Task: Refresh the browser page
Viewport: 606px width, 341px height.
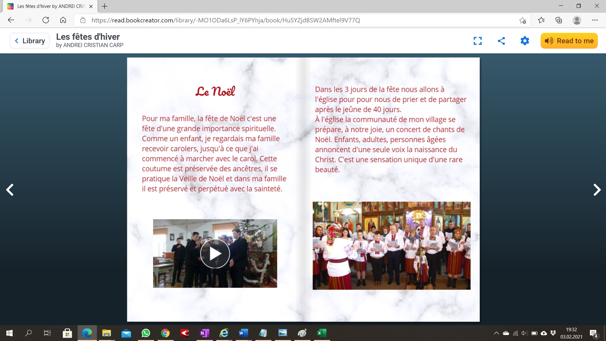Action: tap(46, 20)
